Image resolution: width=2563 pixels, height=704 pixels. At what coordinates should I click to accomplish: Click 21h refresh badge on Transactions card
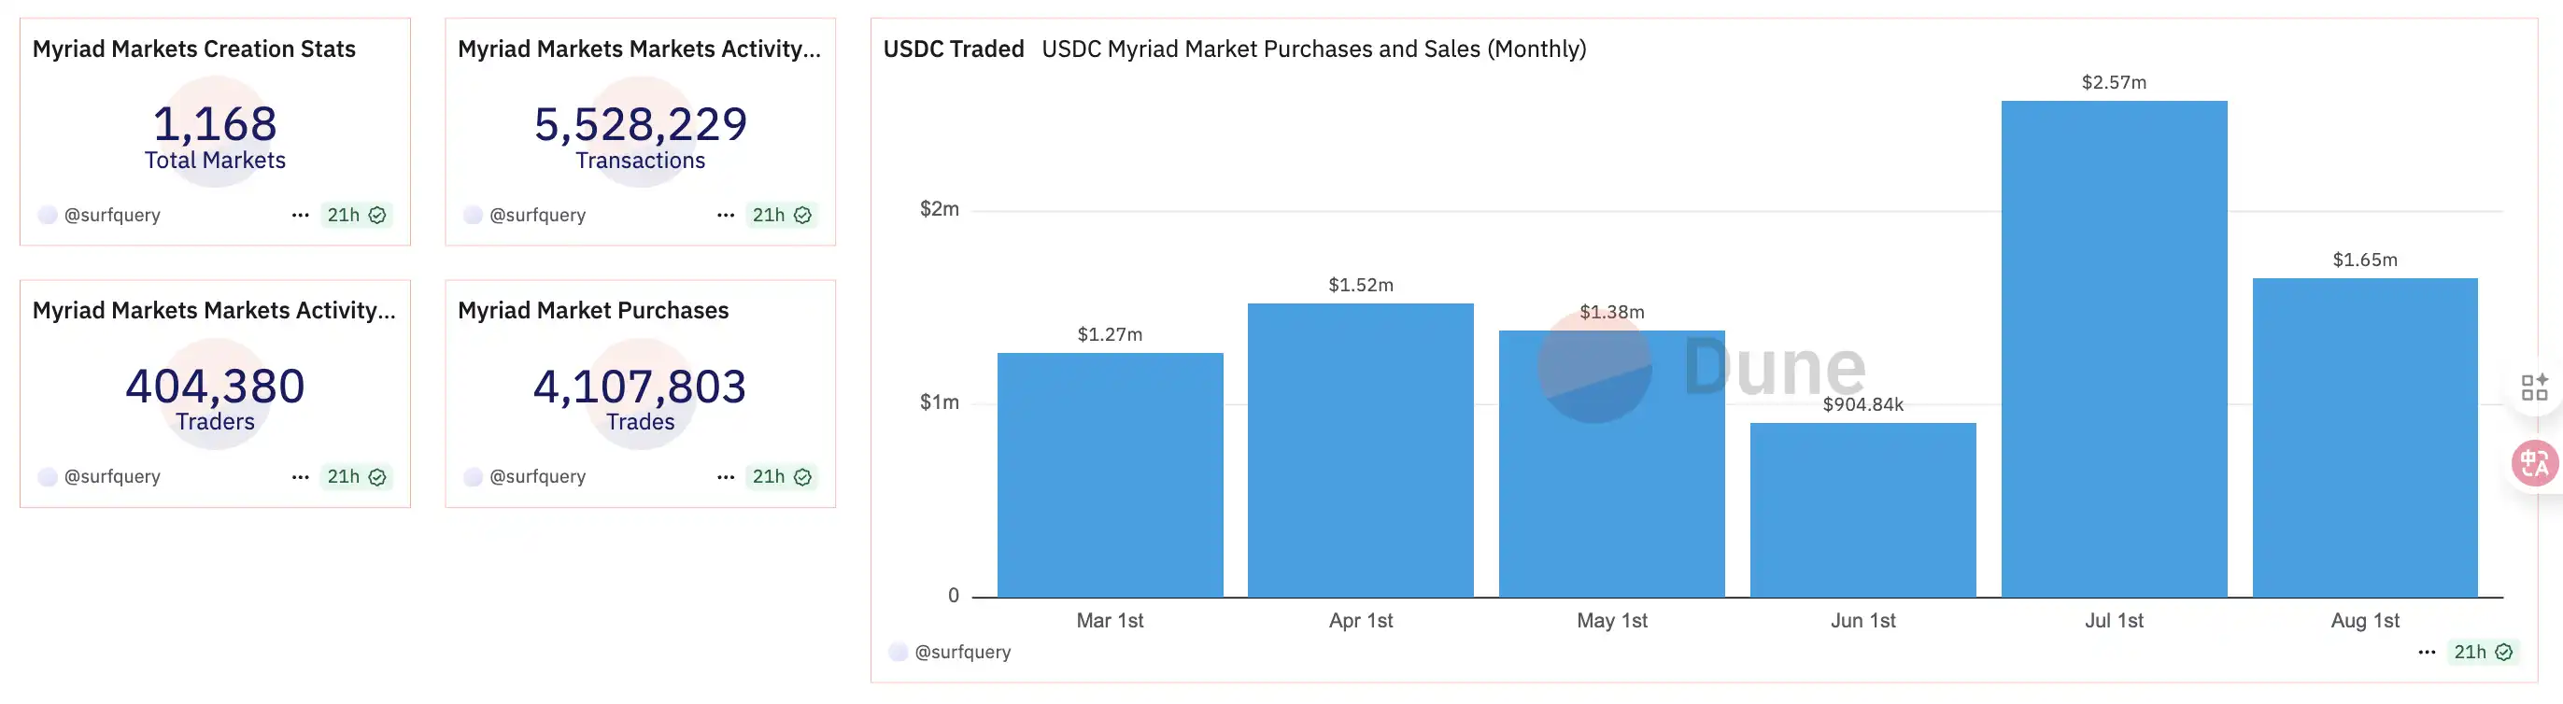[781, 215]
